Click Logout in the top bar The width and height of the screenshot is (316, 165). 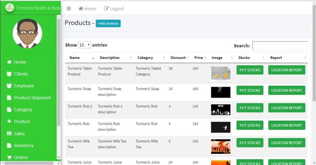114,9
